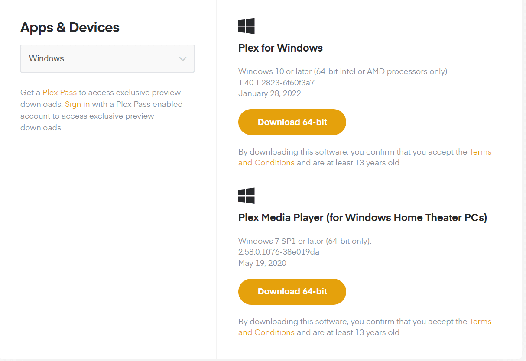Download 64-bit Plex Media Player
This screenshot has height=361, width=526.
292,292
